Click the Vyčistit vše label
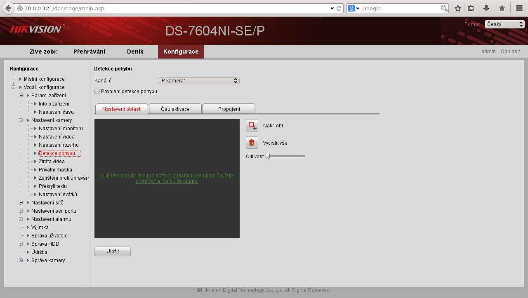The height and width of the screenshot is (298, 528). 275,143
